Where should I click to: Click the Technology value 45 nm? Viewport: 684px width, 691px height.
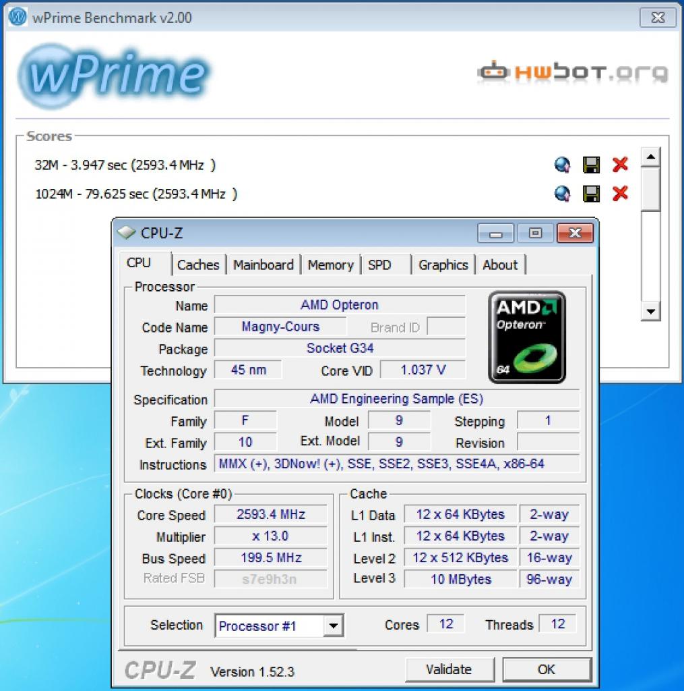[248, 370]
